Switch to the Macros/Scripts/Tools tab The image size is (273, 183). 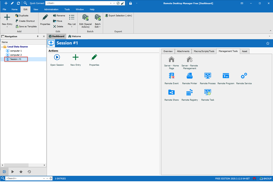point(204,51)
